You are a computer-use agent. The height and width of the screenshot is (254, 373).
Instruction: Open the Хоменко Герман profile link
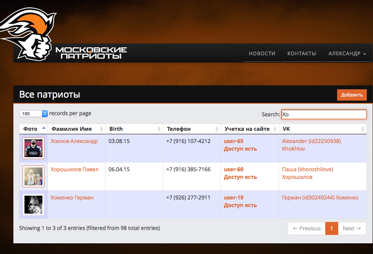click(x=72, y=198)
